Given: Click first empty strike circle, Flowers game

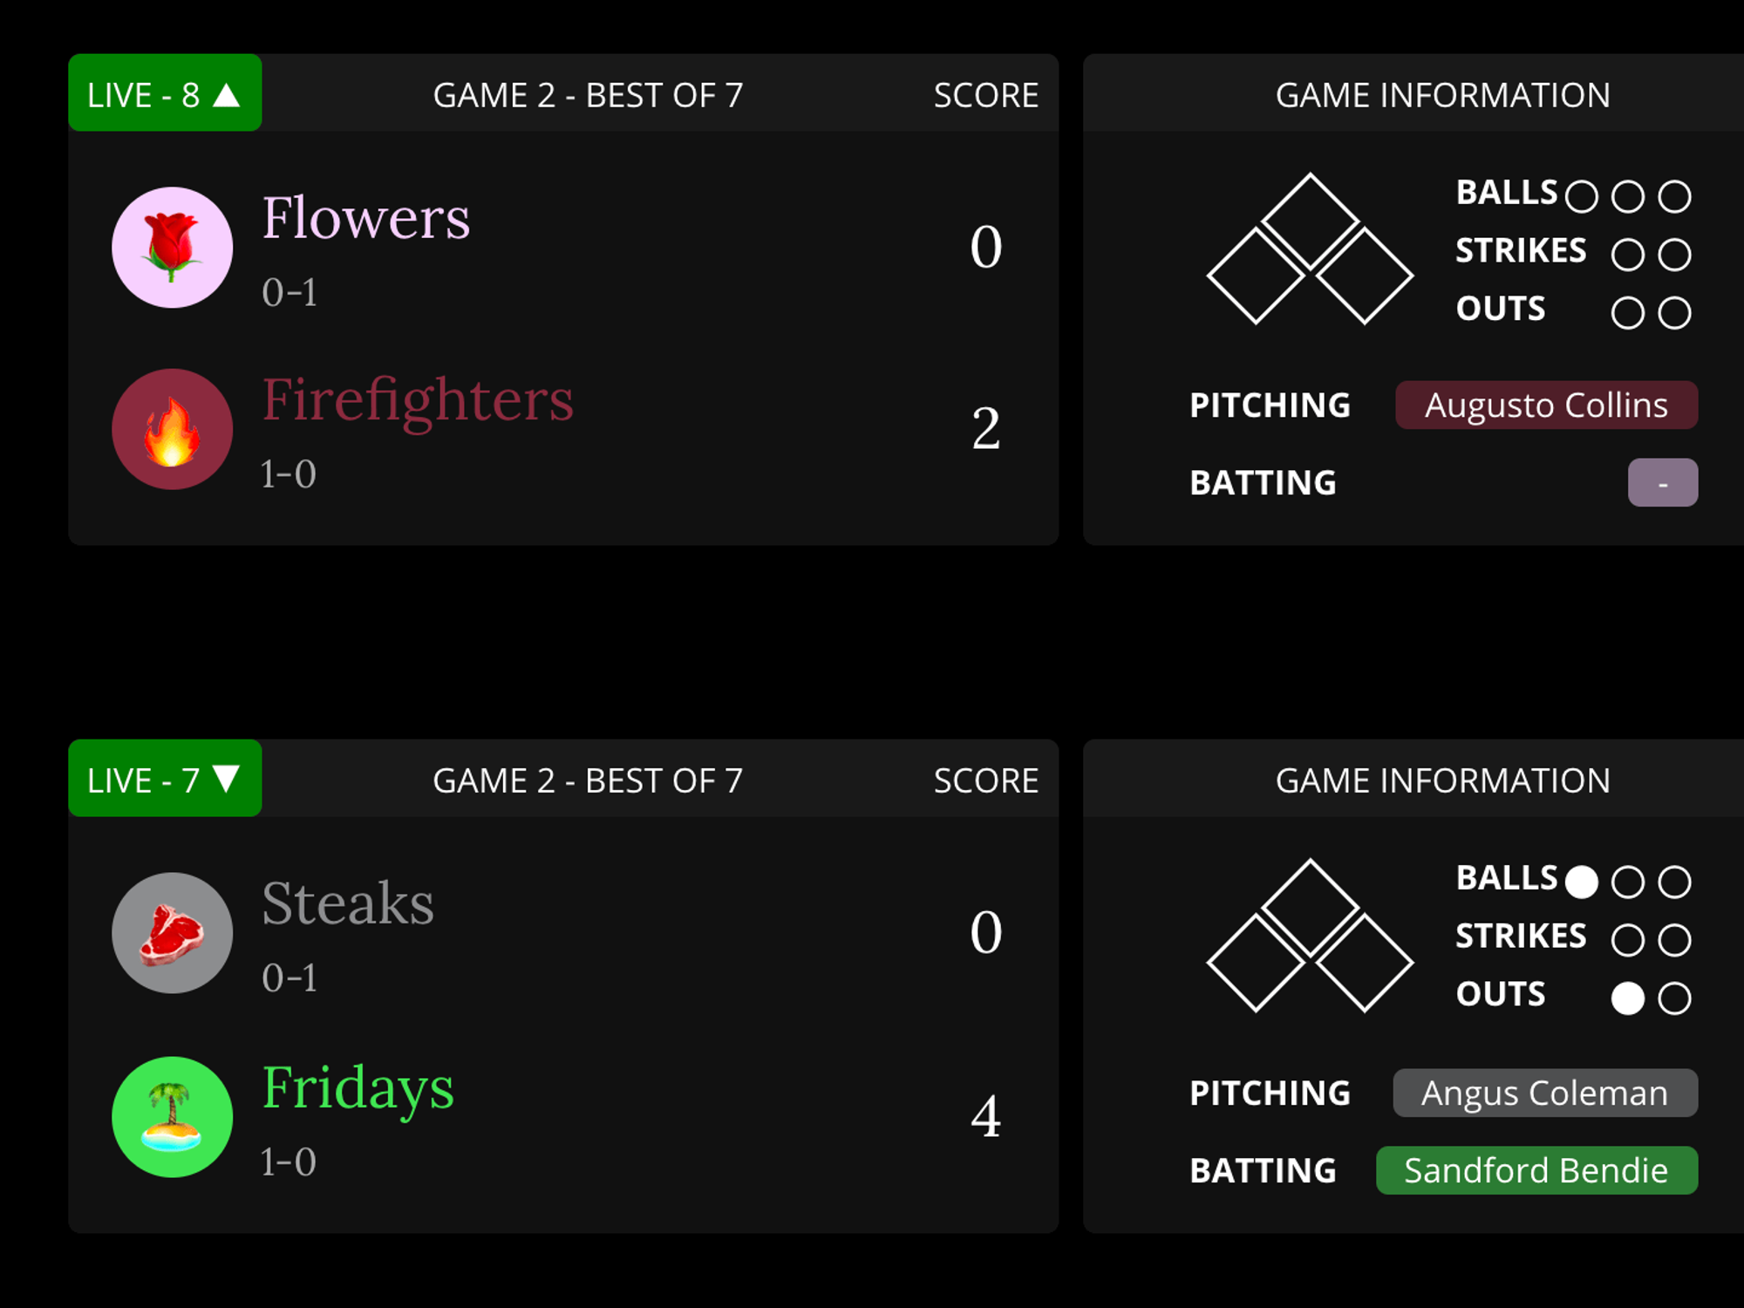Looking at the screenshot, I should pyautogui.click(x=1627, y=255).
